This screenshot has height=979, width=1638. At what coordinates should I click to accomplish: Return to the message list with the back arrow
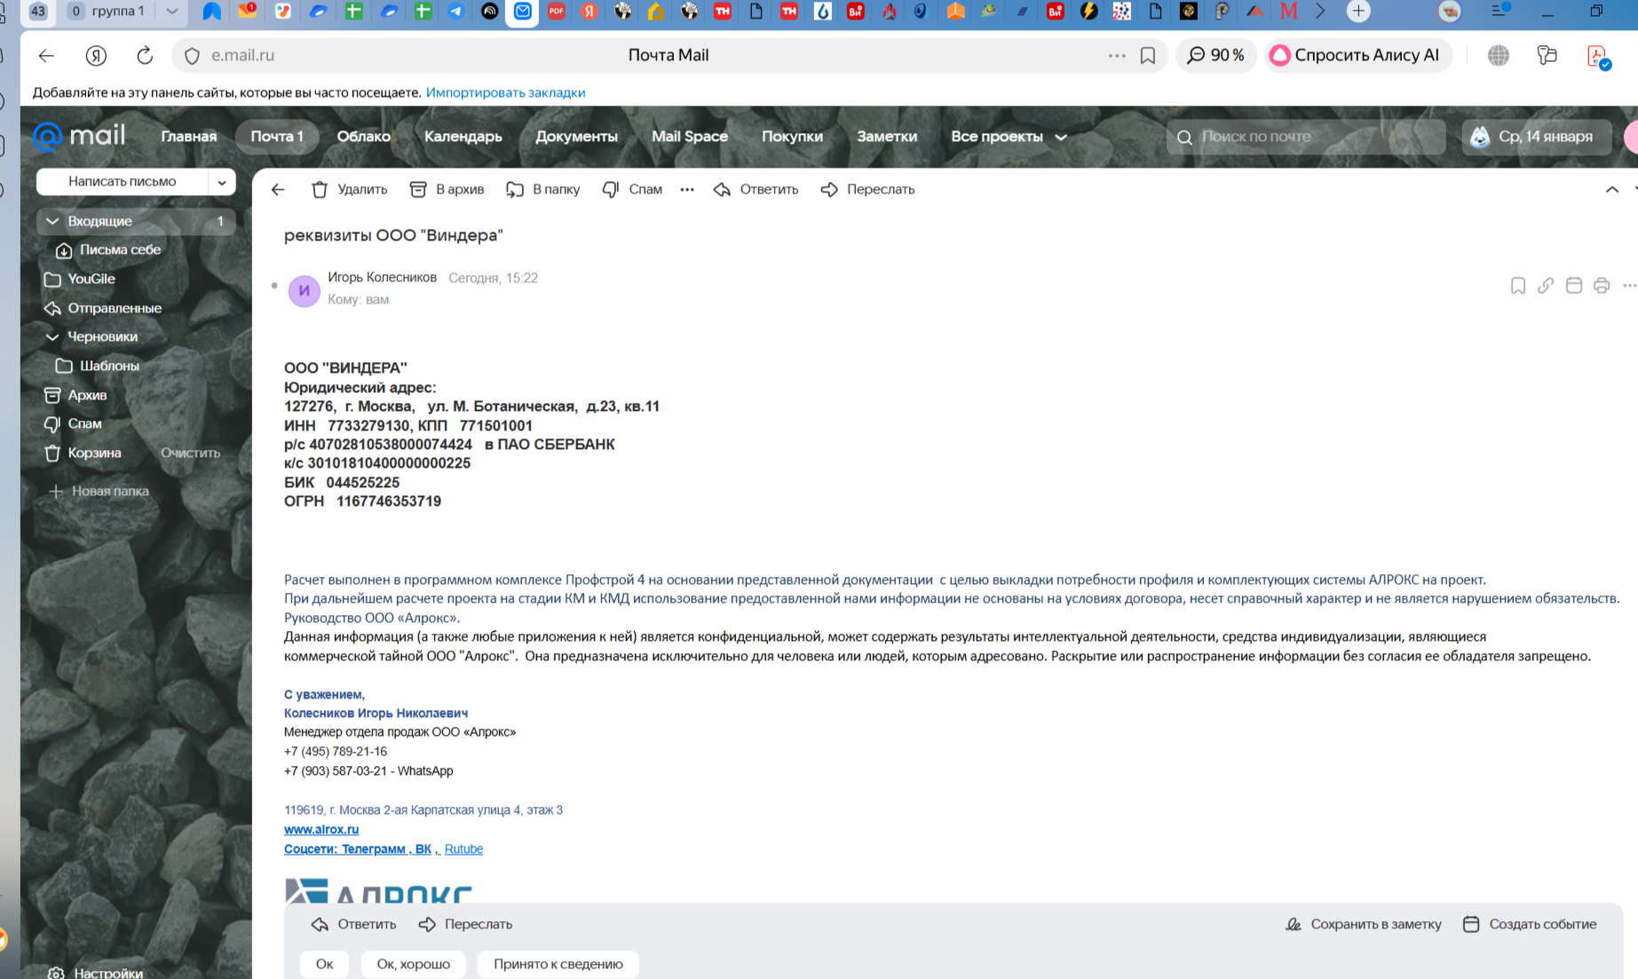tap(278, 189)
